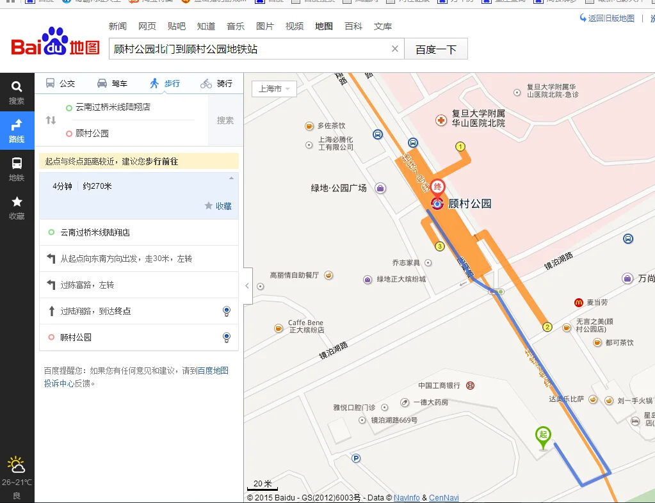655x503 pixels.
Task: Click location icon beside the 顾村公园 endpoint step
Action: [x=227, y=337]
